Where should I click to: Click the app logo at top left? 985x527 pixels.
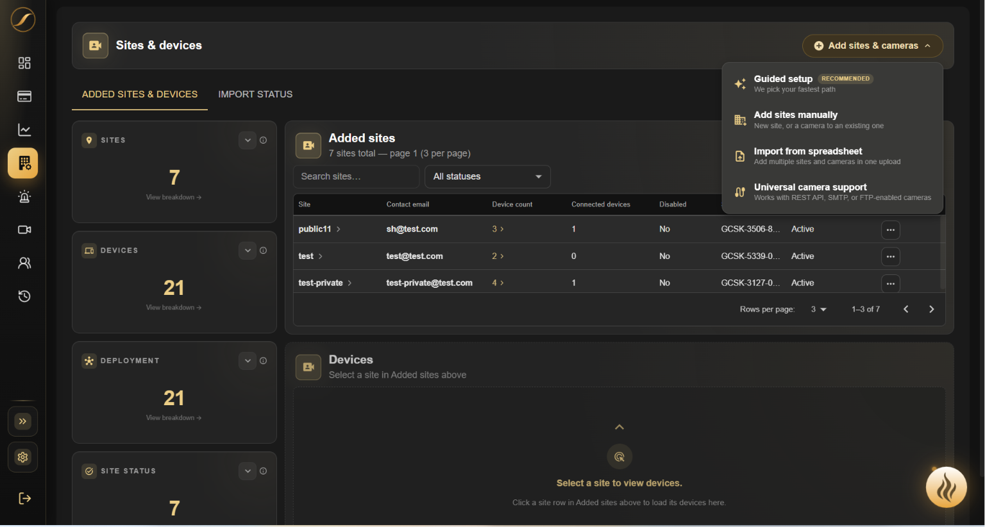point(23,19)
